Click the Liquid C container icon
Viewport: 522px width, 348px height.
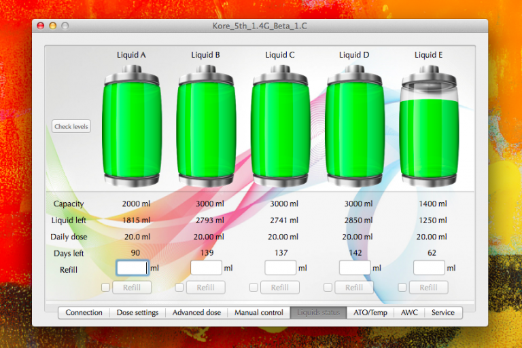pos(280,125)
